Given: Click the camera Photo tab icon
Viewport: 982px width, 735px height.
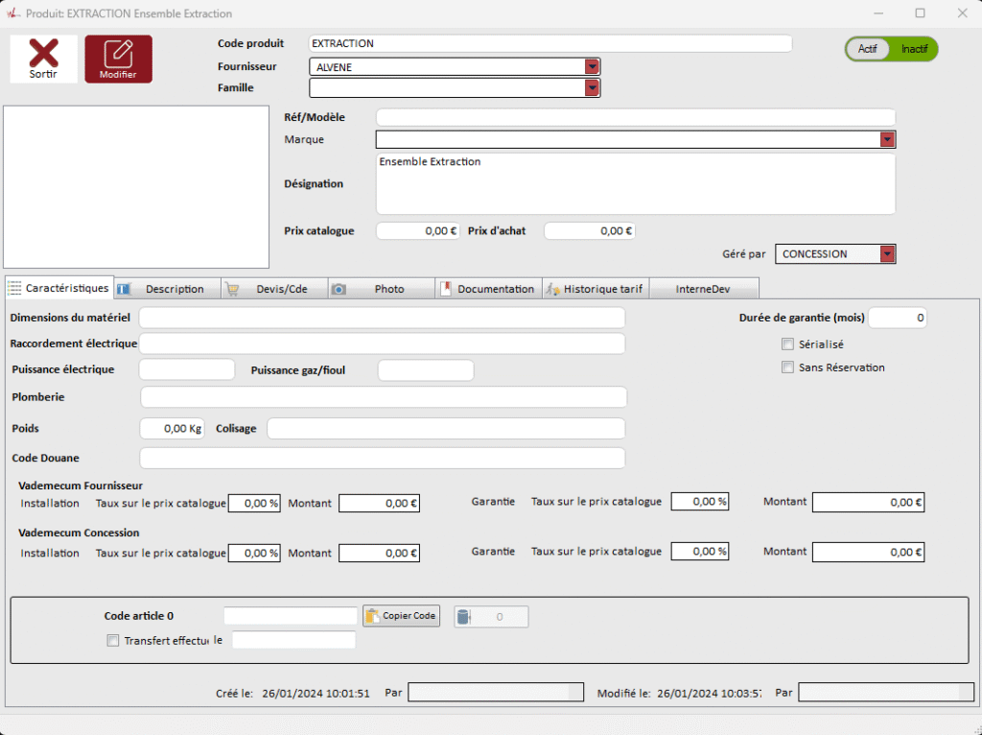Looking at the screenshot, I should [339, 289].
